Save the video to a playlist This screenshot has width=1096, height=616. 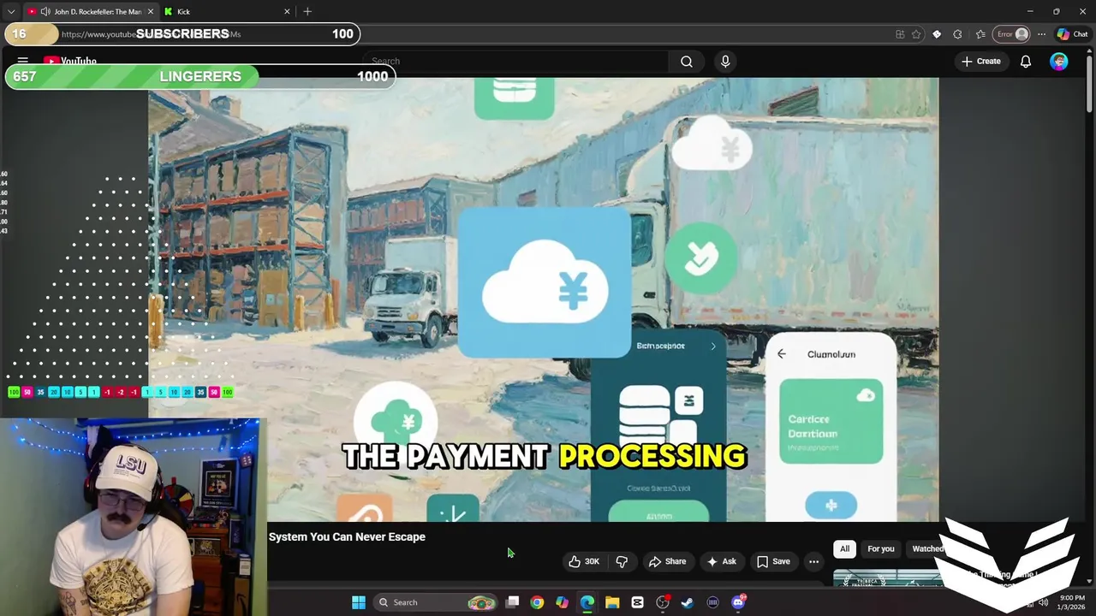tap(773, 561)
